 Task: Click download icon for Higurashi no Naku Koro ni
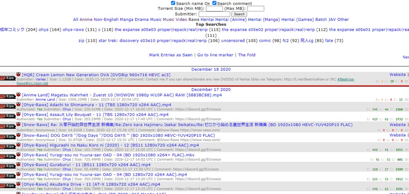18,145
